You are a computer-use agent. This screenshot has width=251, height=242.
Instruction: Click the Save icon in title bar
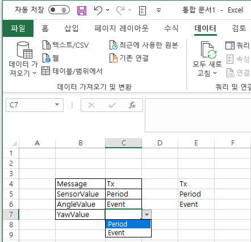(x=82, y=10)
